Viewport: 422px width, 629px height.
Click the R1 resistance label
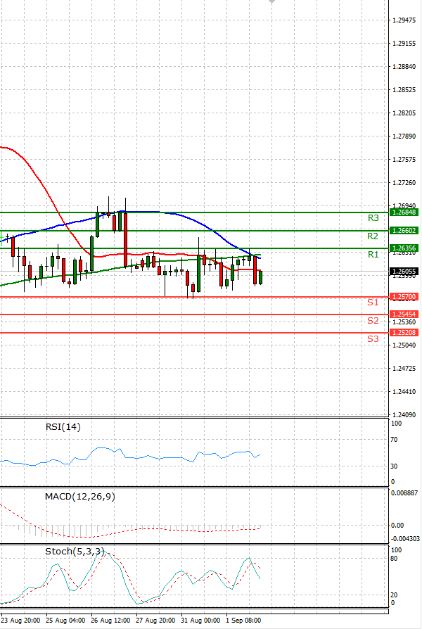click(x=373, y=254)
